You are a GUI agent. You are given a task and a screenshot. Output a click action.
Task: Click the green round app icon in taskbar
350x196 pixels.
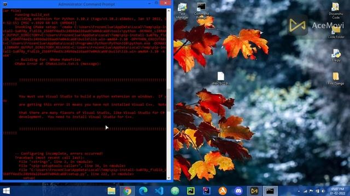[x=175, y=191]
